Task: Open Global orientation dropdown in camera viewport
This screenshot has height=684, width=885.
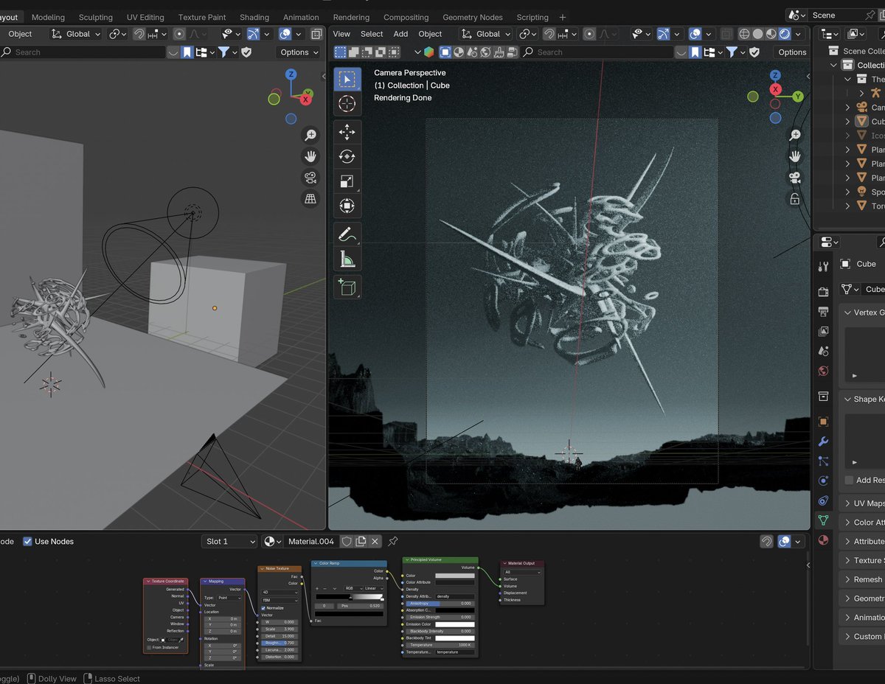Action: point(484,34)
